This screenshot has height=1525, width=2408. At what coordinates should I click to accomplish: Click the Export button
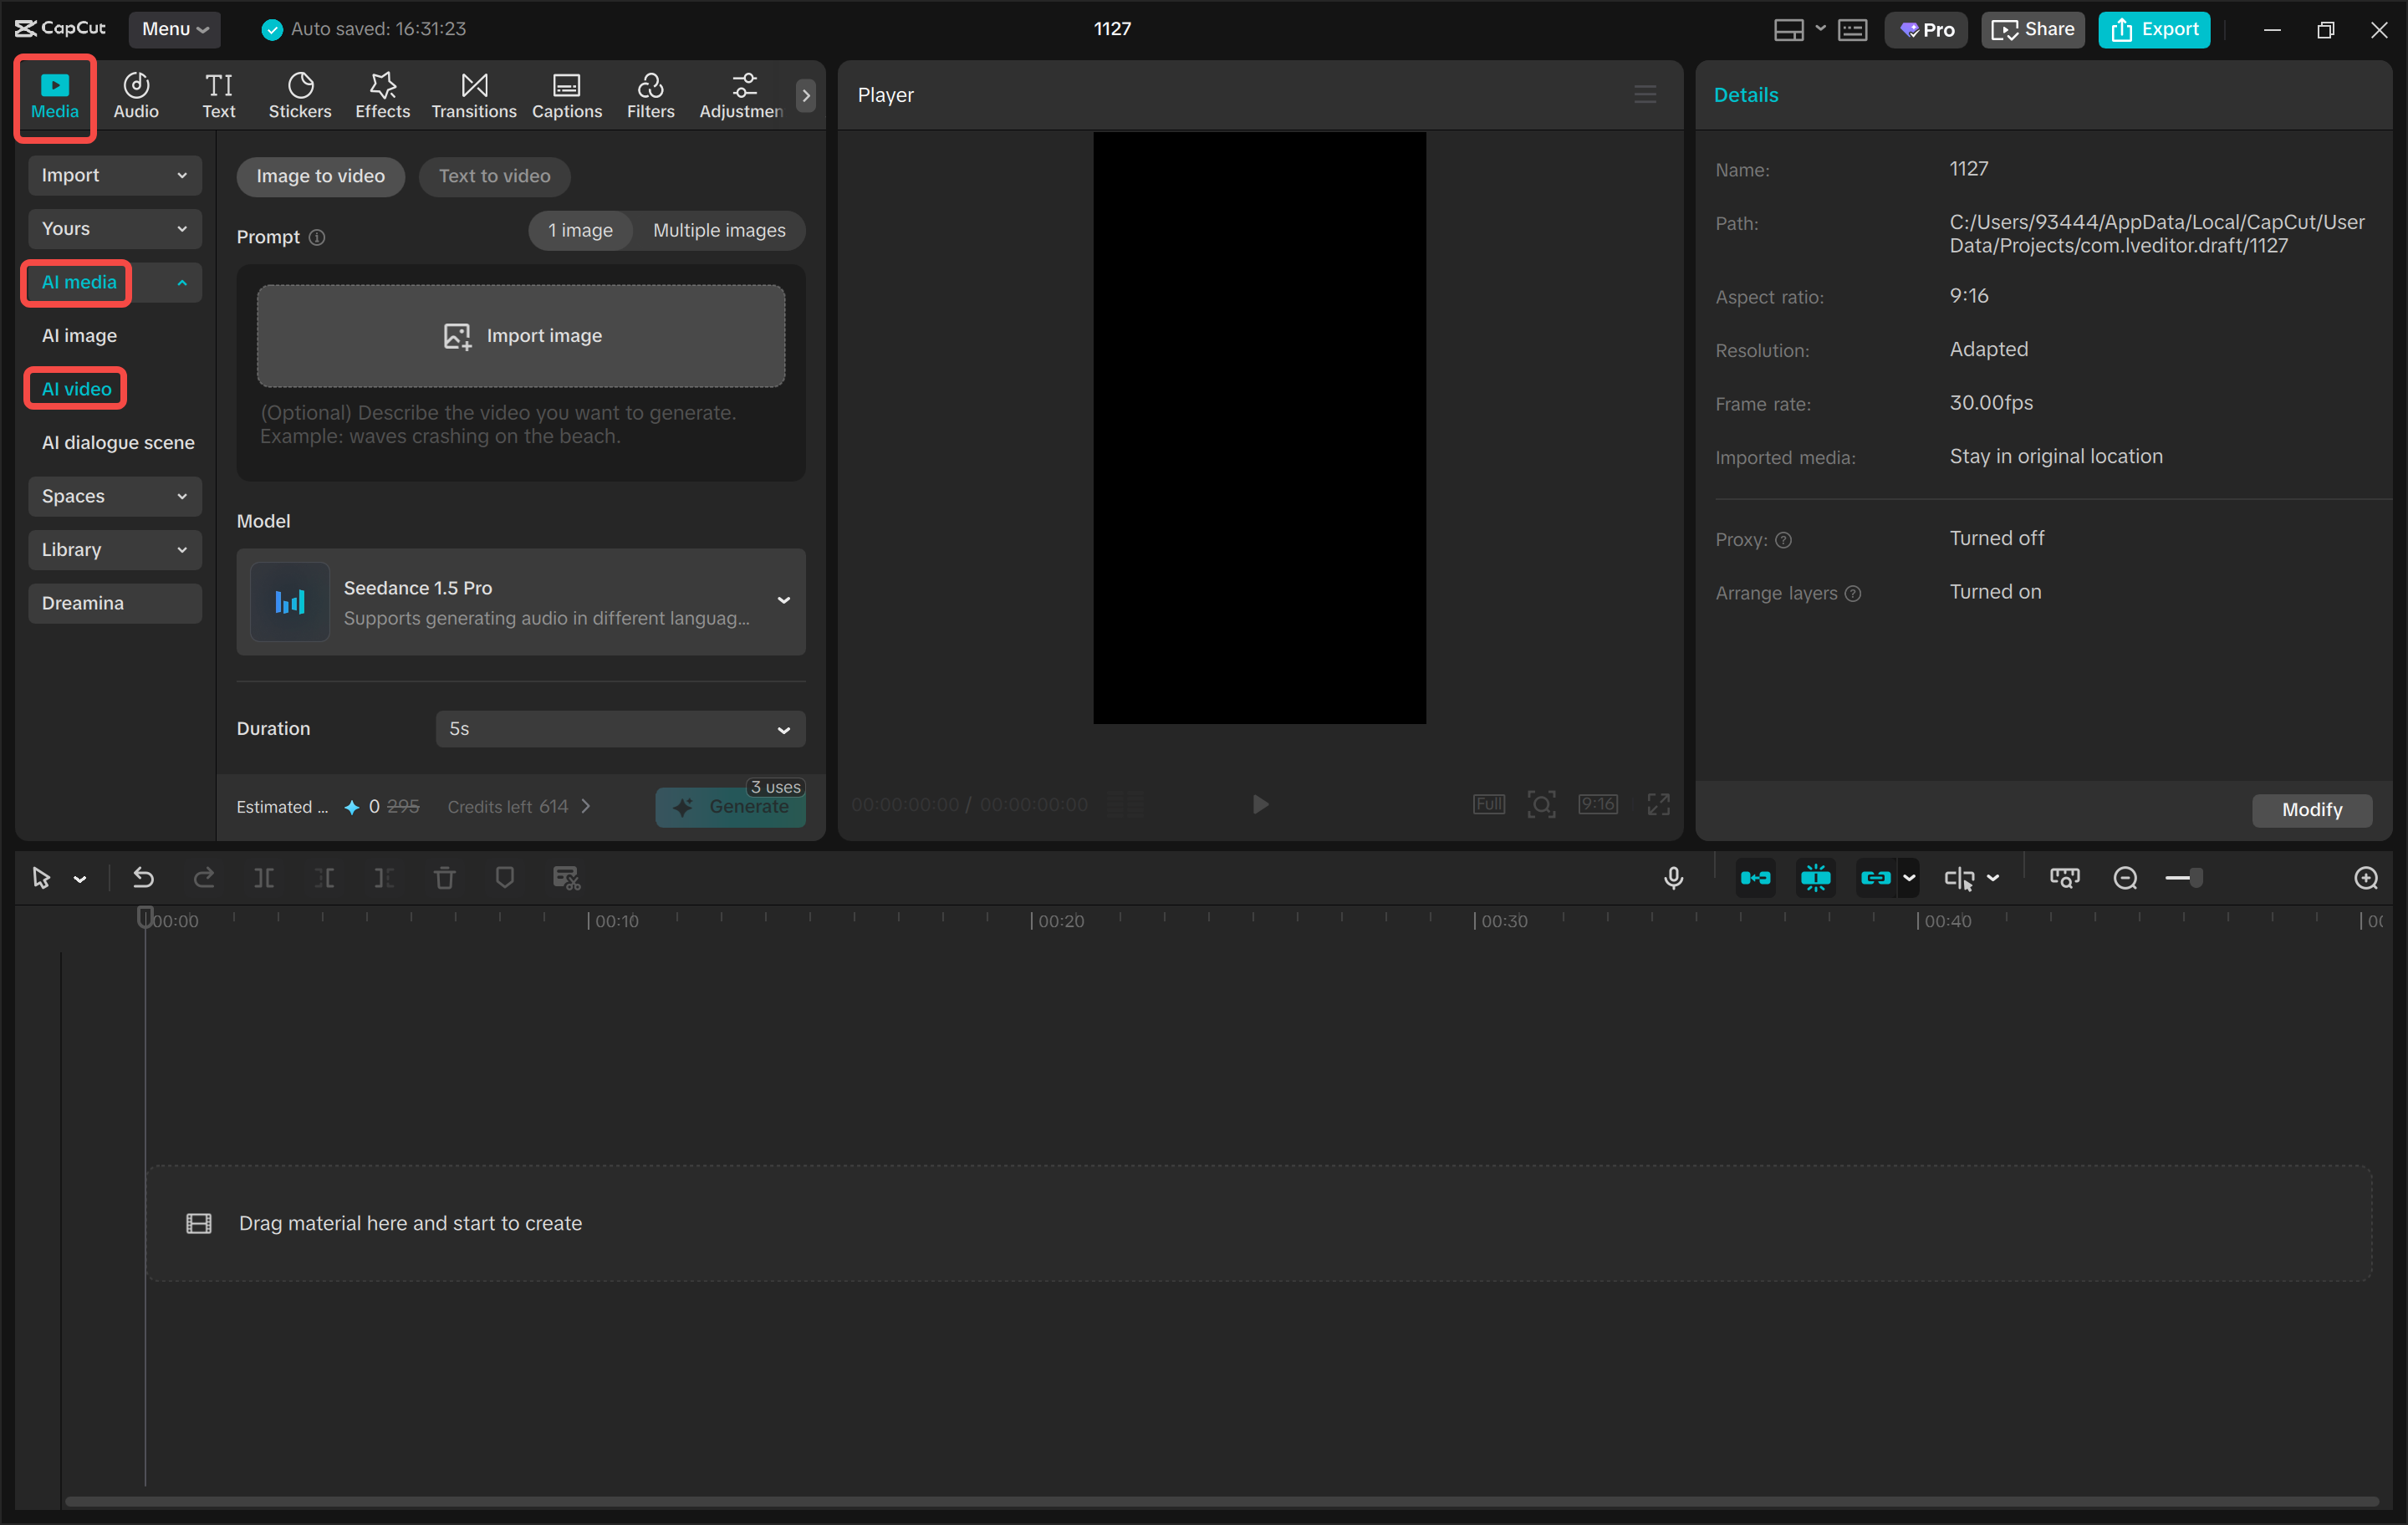(2153, 29)
